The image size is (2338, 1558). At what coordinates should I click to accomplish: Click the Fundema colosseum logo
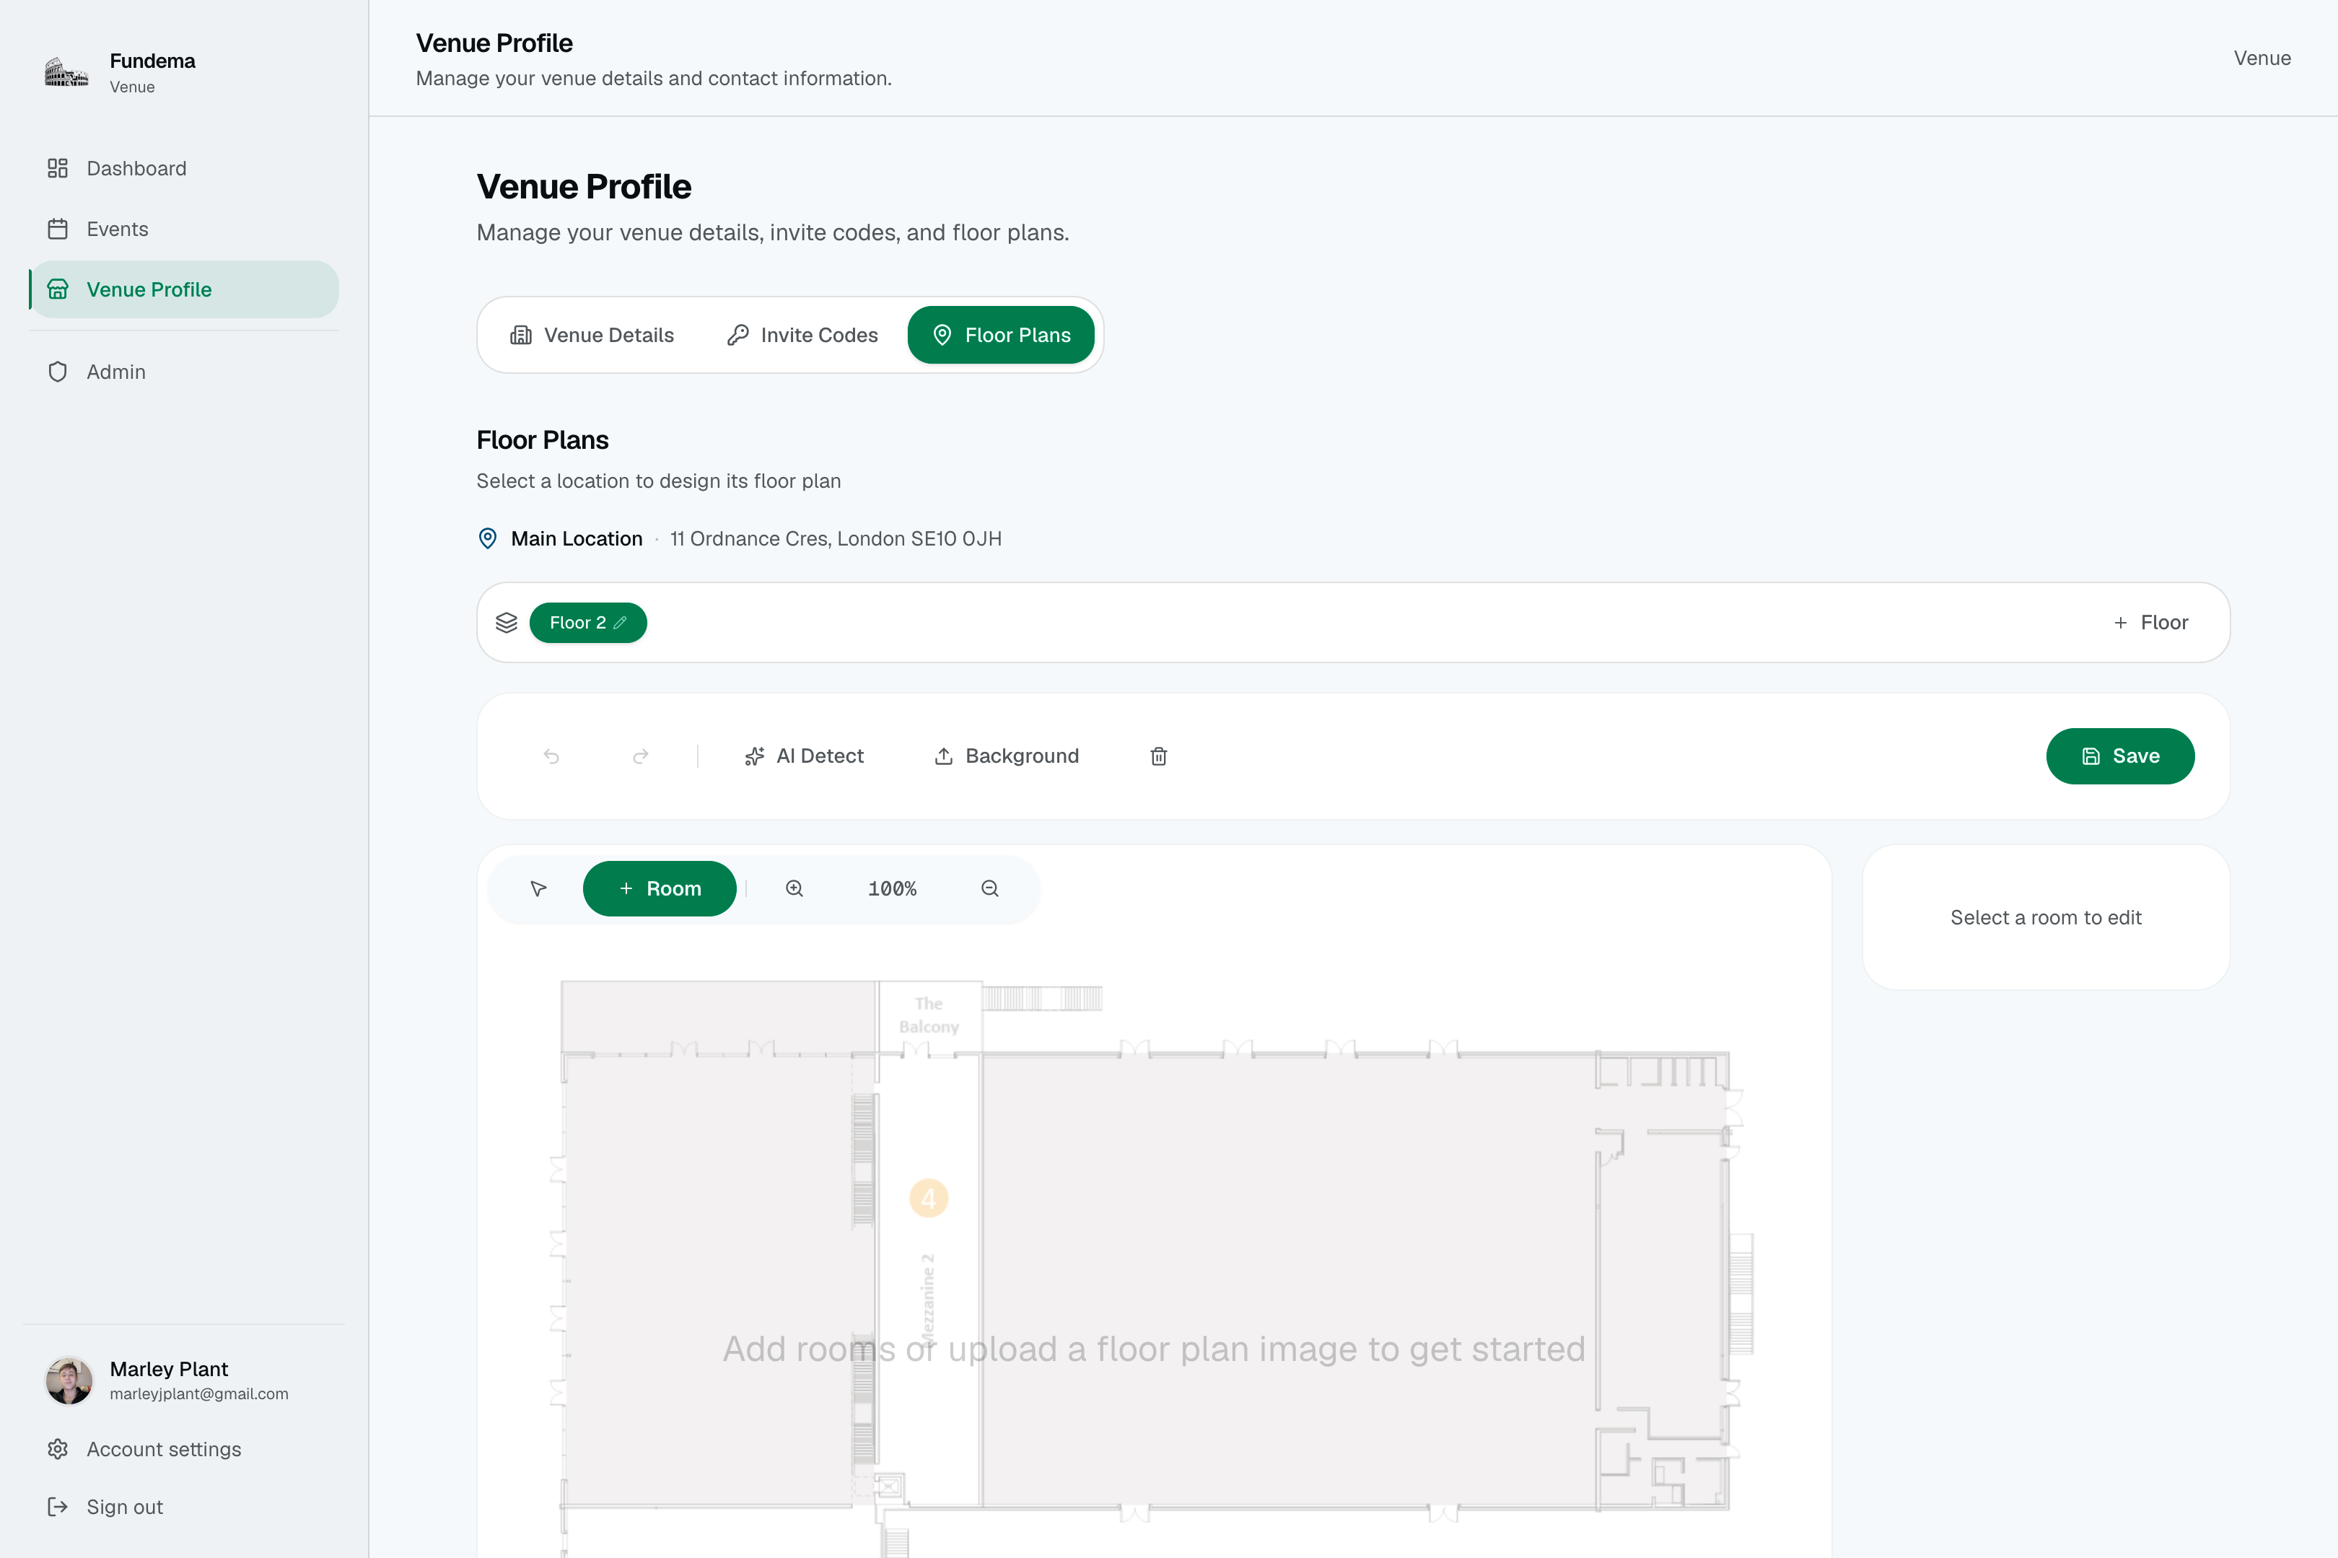pos(66,73)
